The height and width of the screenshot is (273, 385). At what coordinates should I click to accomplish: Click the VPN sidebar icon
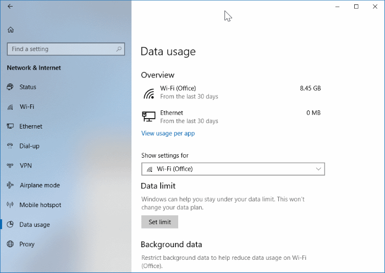tap(10, 165)
